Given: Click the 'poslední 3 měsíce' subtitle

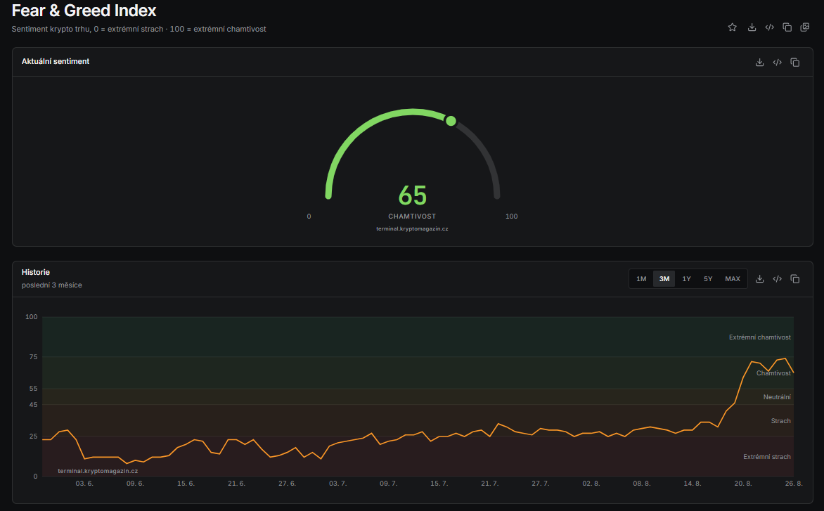Looking at the screenshot, I should pyautogui.click(x=51, y=285).
